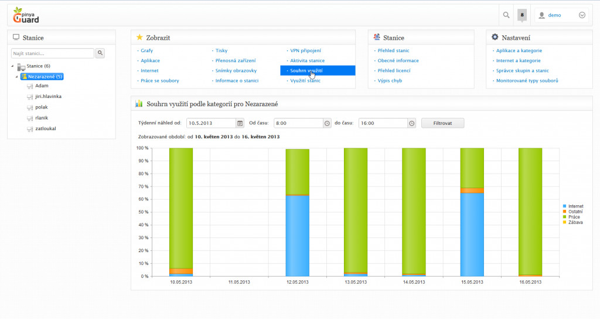Open Správce skupin a stanic
The width and height of the screenshot is (600, 319).
coord(522,70)
